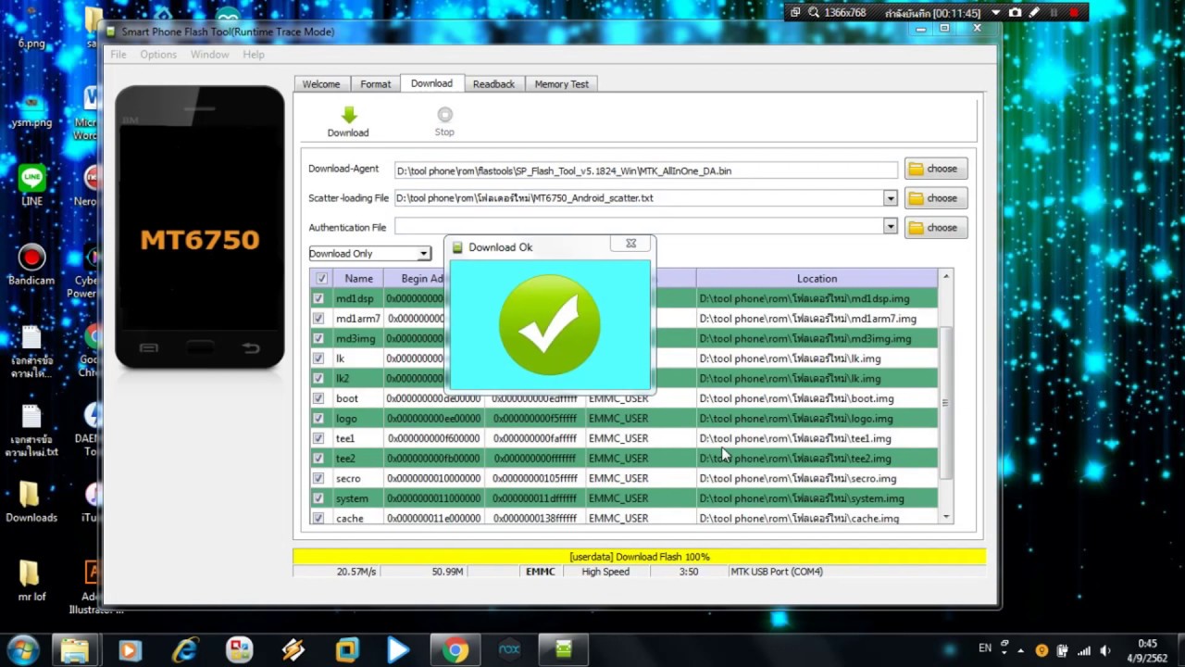Open the Downloads desktop folder
Screen dimensions: 1185x667
(x=31, y=502)
